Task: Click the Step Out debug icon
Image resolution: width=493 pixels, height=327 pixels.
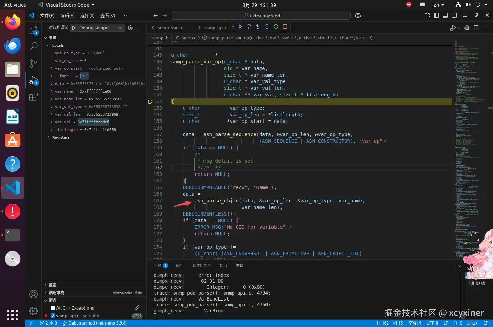Action: (x=267, y=26)
